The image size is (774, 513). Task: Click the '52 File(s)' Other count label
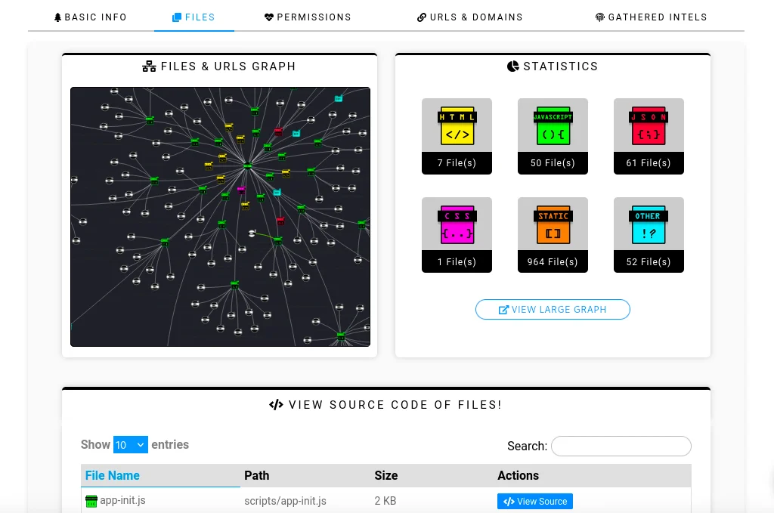(x=649, y=262)
